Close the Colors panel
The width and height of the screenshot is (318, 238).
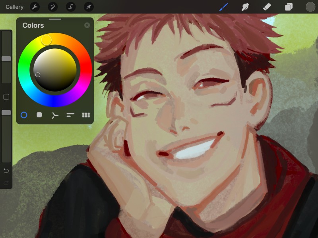pos(87,25)
